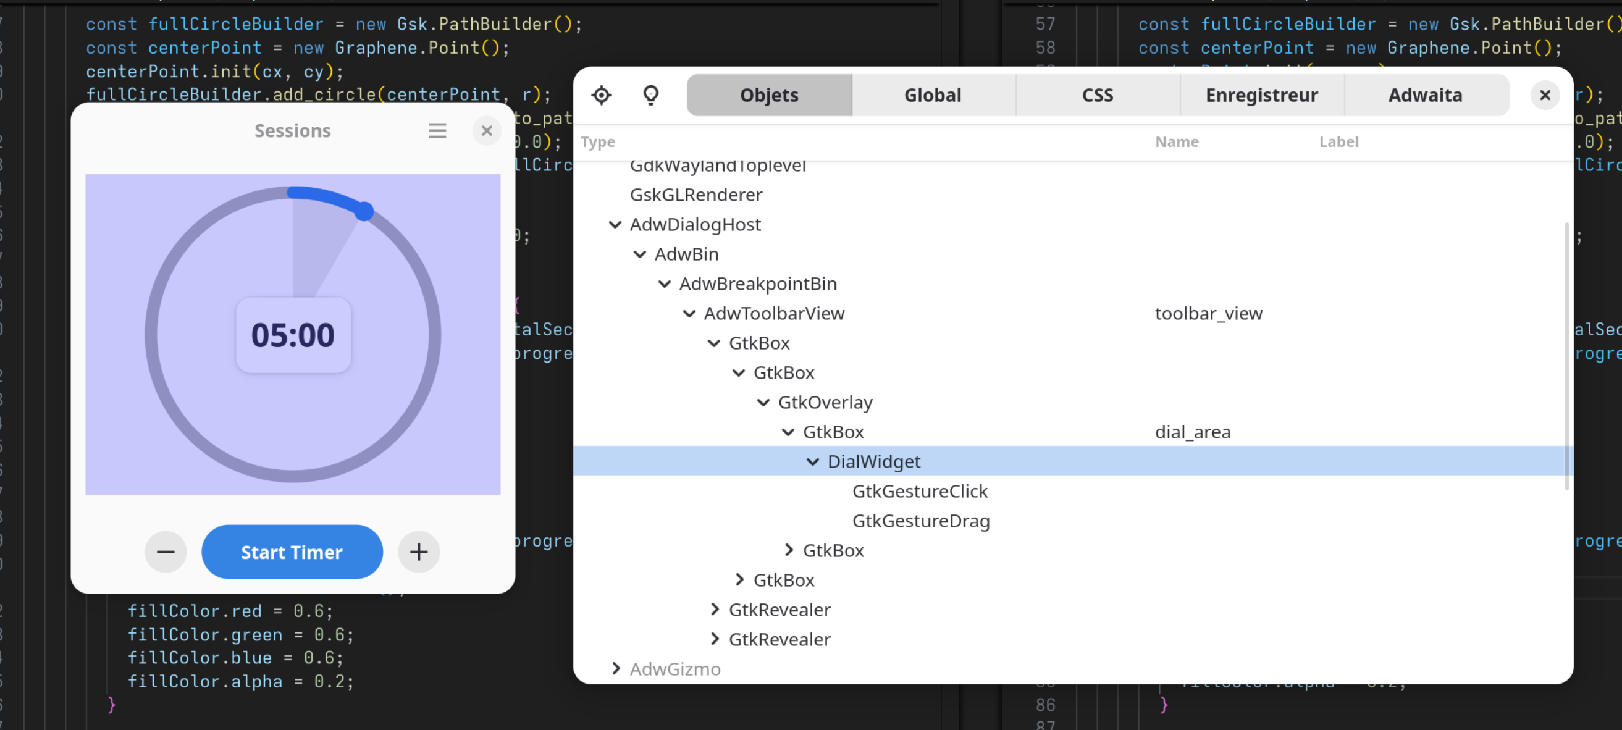The width and height of the screenshot is (1622, 730).
Task: Expand the first GtkRevealer node
Action: tap(714, 609)
